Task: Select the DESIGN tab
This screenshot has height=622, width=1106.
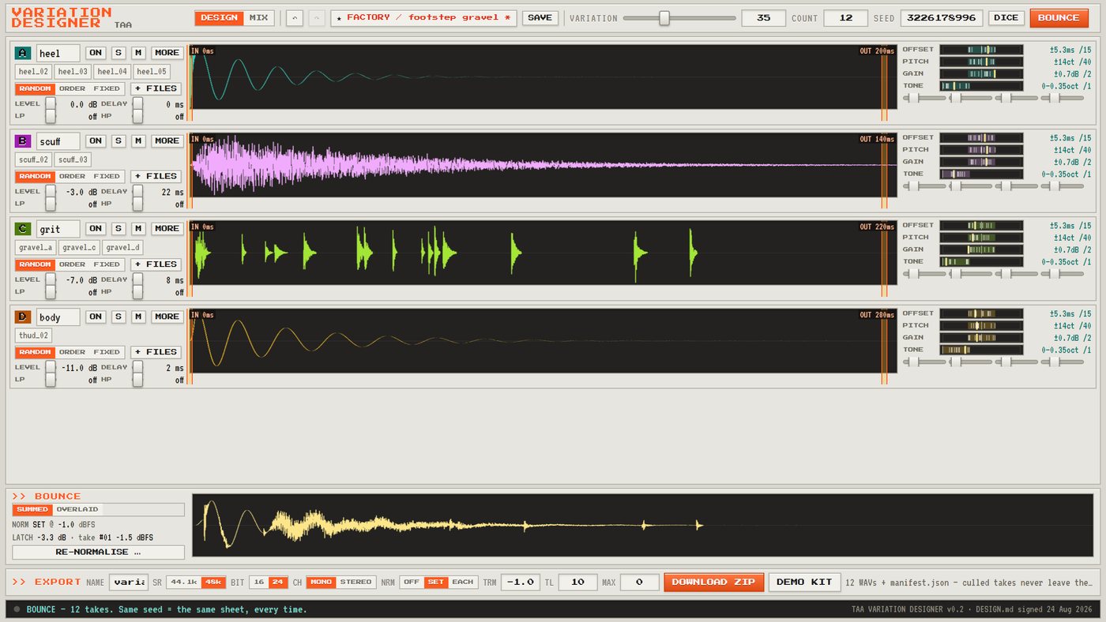Action: [220, 18]
